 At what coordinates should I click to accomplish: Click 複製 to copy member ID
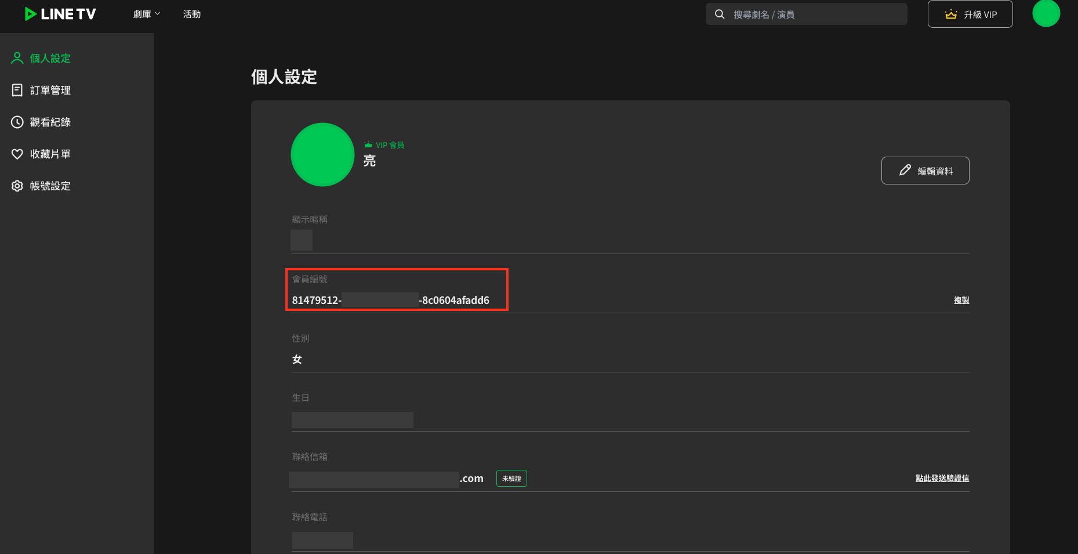pyautogui.click(x=961, y=300)
